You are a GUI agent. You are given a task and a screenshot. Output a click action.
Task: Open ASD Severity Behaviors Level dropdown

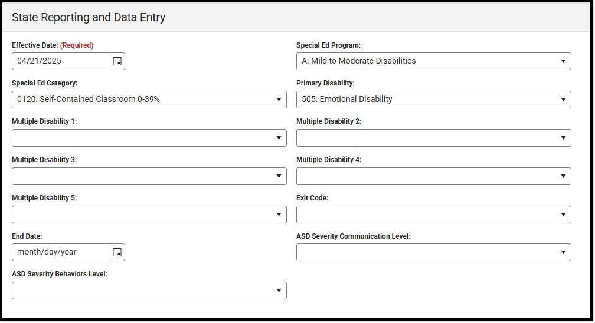point(149,291)
